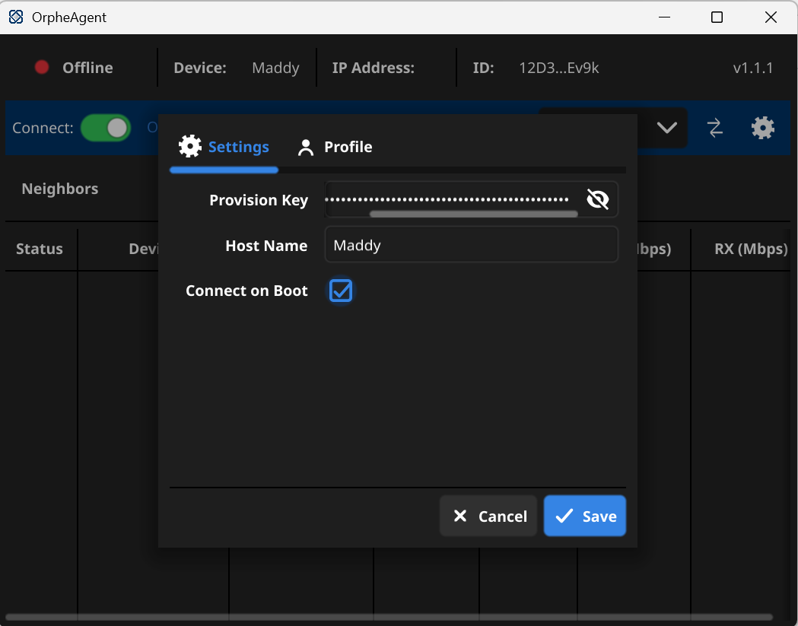Maximize the OrpheAgent window
The width and height of the screenshot is (798, 626).
[x=717, y=17]
